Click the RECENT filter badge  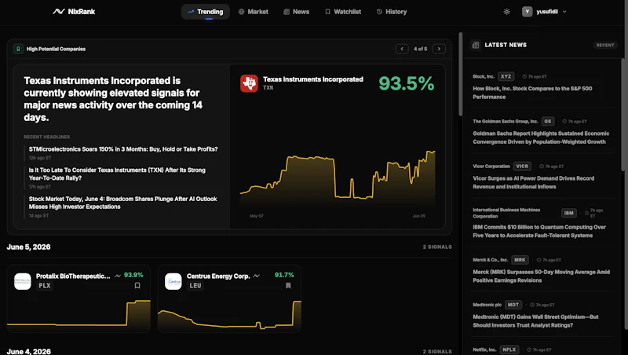pos(605,45)
